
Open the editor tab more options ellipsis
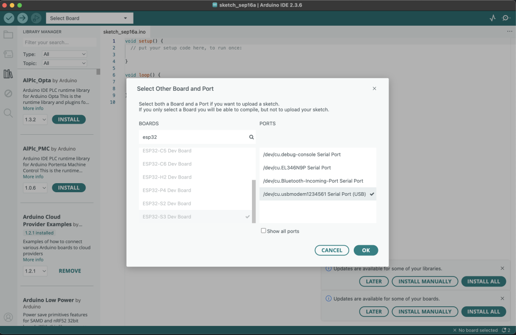point(509,31)
